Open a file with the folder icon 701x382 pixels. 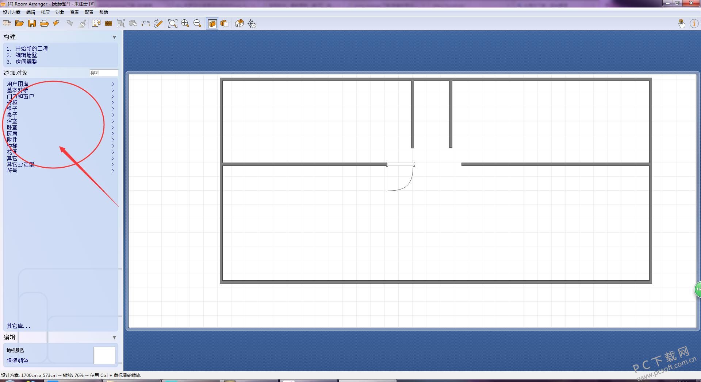[x=19, y=24]
